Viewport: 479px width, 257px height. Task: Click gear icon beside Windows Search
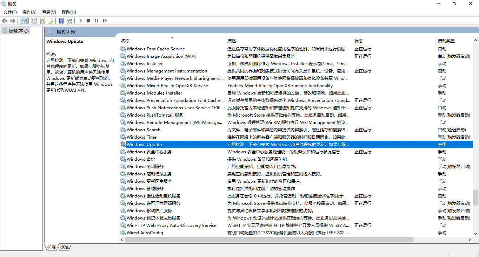pyautogui.click(x=123, y=130)
